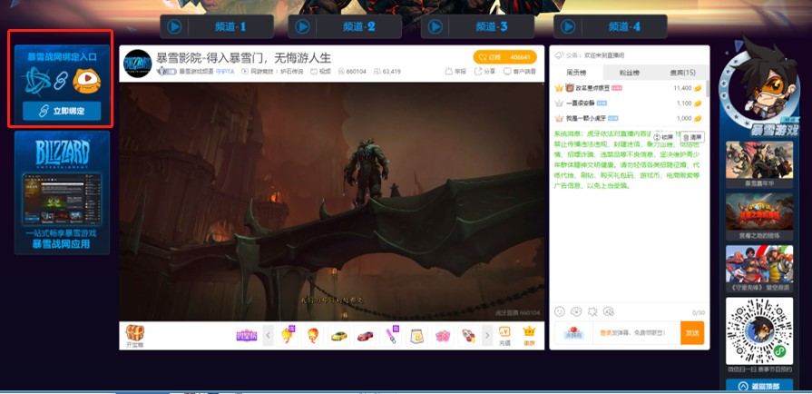
Task: Open the 暴雪嘉年华 thumbnail
Action: pos(759,165)
